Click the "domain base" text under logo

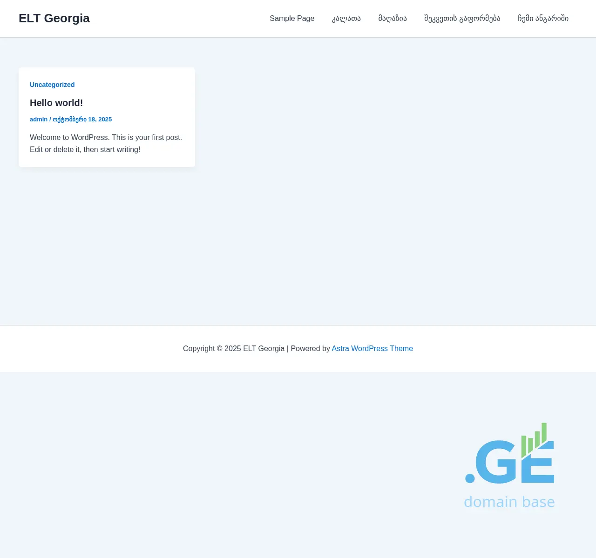[x=509, y=502]
